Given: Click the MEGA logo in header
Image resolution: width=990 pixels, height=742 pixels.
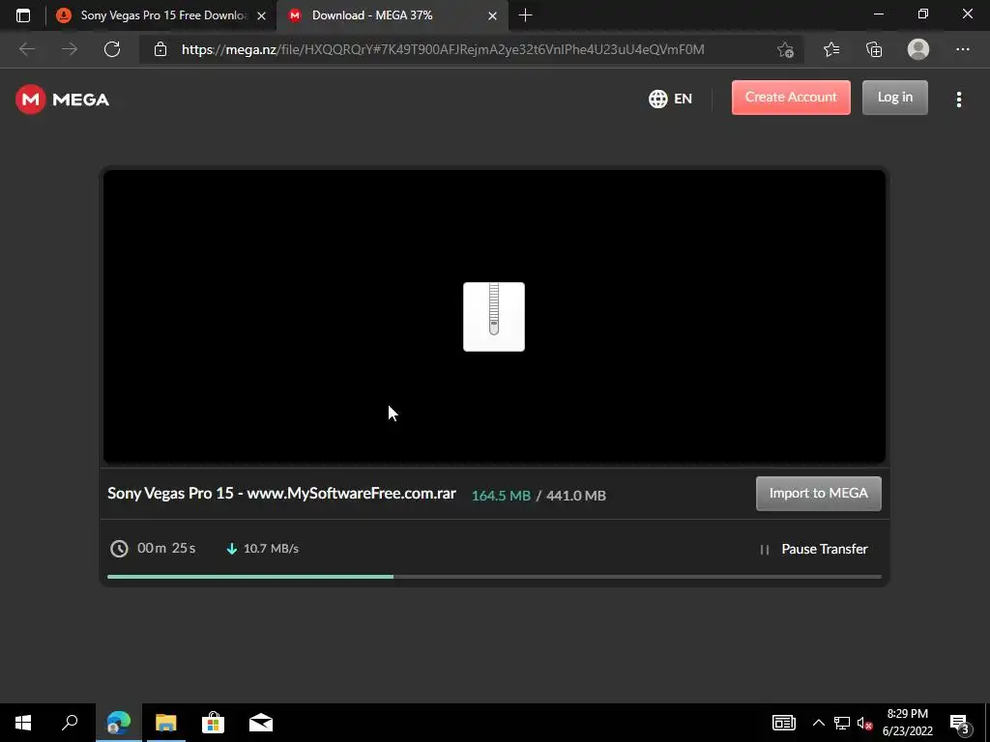Looking at the screenshot, I should pyautogui.click(x=62, y=100).
